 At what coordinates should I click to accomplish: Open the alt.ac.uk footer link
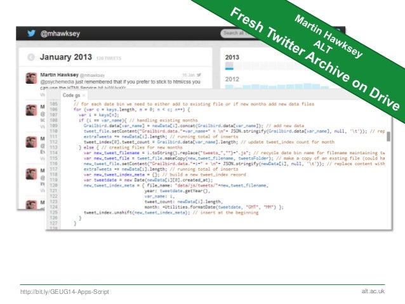coord(373,291)
